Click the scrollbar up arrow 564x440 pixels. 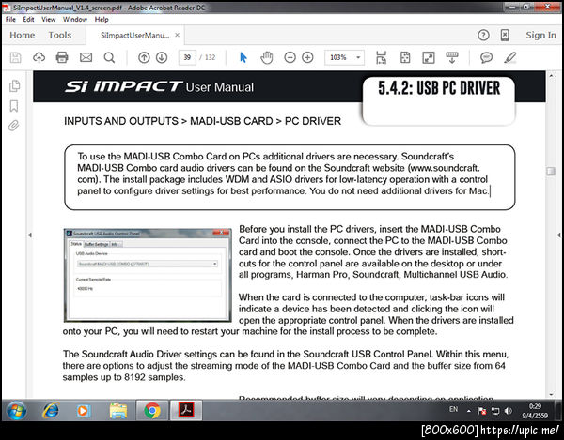551,76
